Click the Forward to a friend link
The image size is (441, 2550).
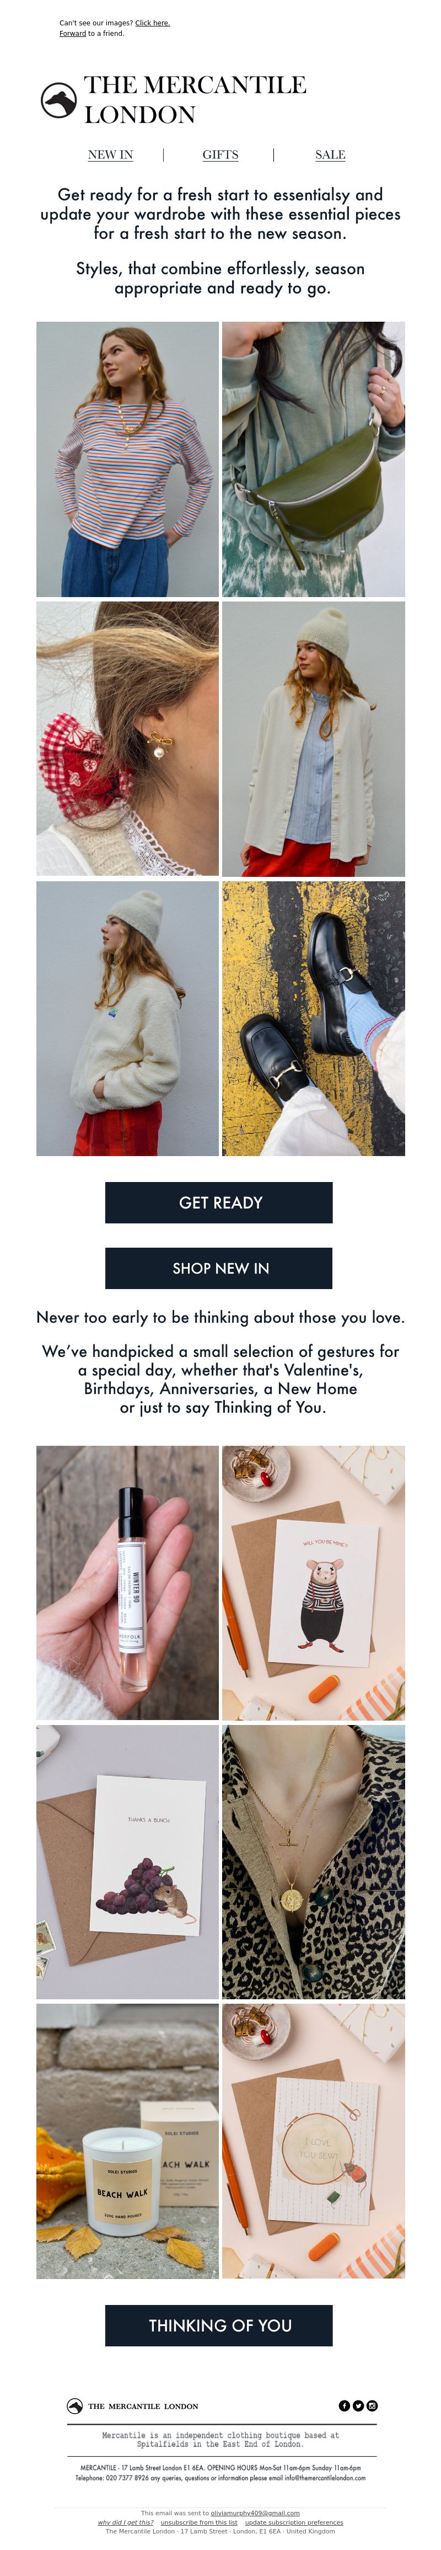click(72, 34)
